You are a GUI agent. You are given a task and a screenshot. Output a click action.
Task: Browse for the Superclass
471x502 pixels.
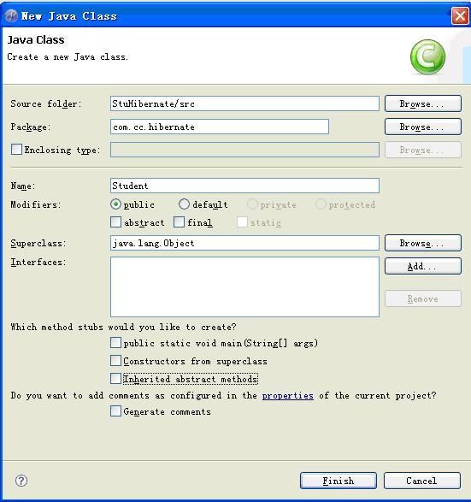tap(423, 243)
